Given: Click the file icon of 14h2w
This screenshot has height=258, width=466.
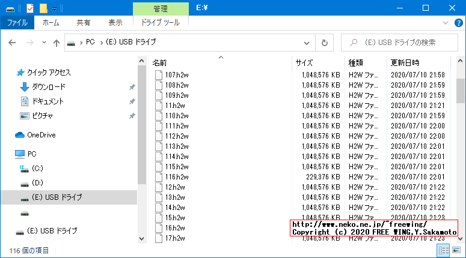Looking at the screenshot, I should coord(159,208).
